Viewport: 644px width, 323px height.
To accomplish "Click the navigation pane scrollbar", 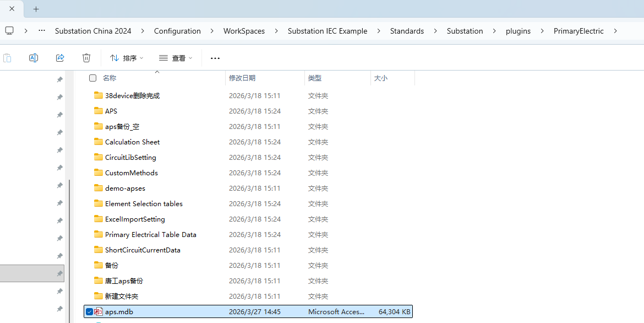I will pos(70,251).
